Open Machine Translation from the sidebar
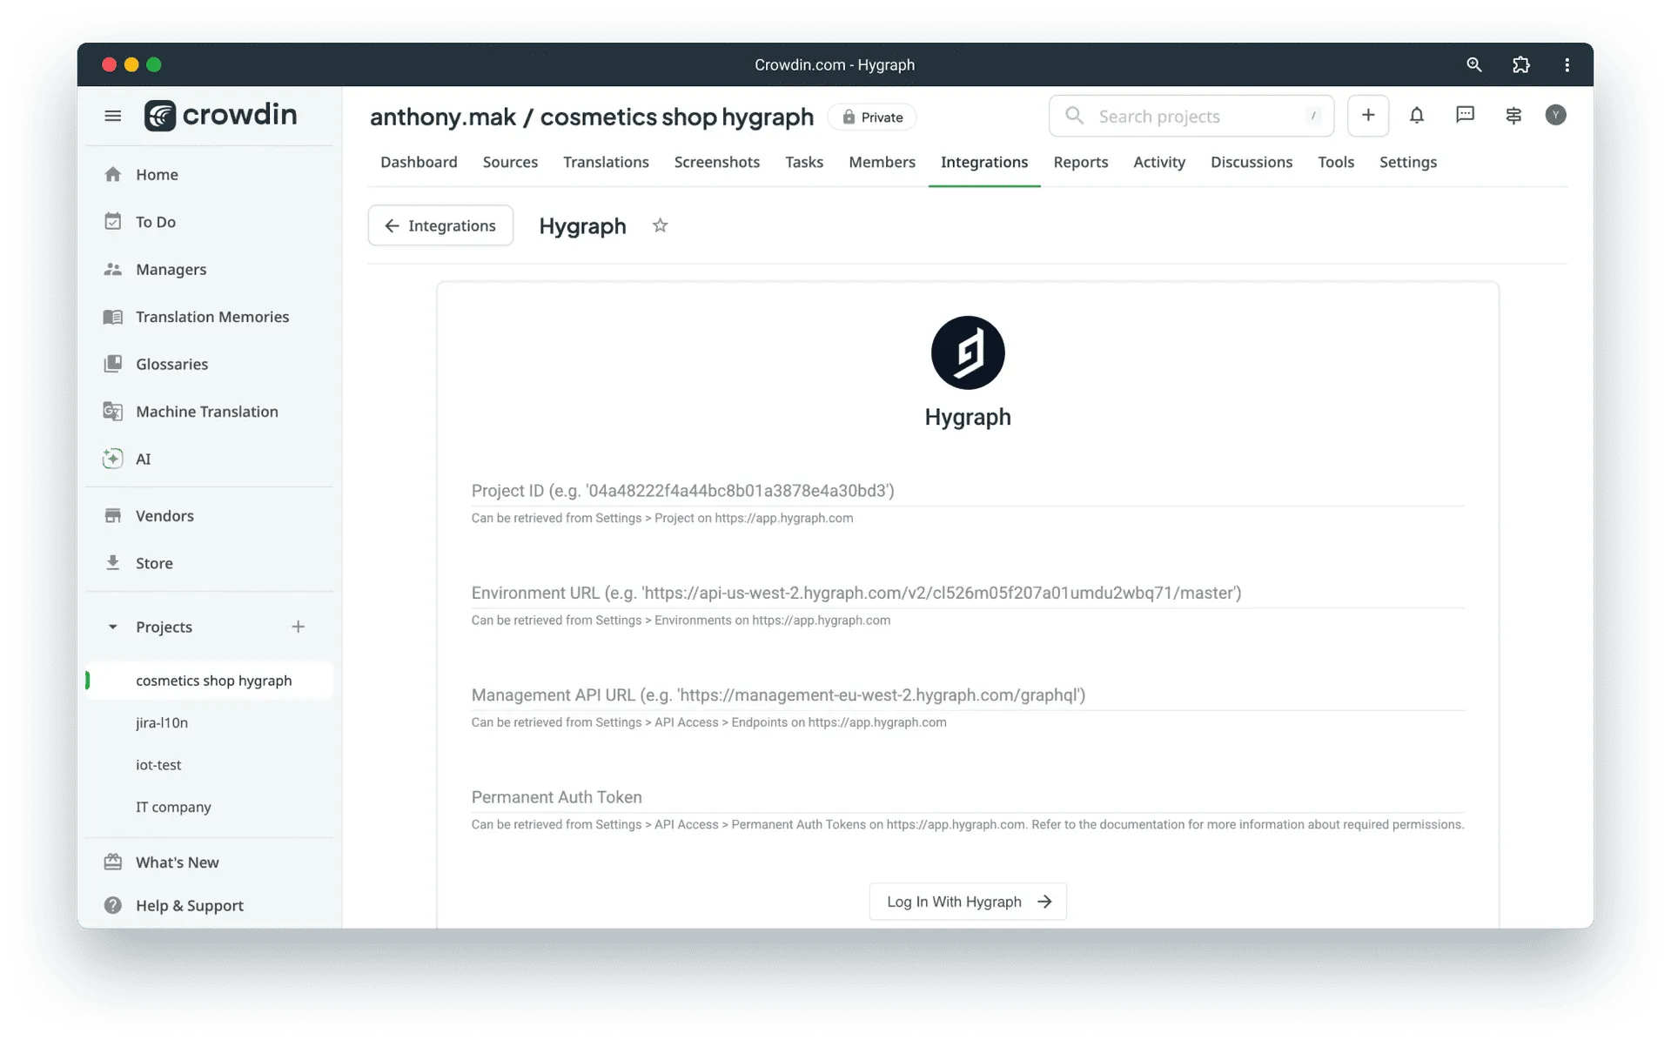This screenshot has width=1671, height=1040. click(x=206, y=411)
